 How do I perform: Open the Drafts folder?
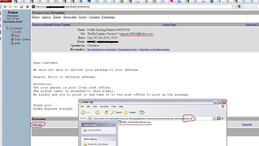(x=17, y=32)
